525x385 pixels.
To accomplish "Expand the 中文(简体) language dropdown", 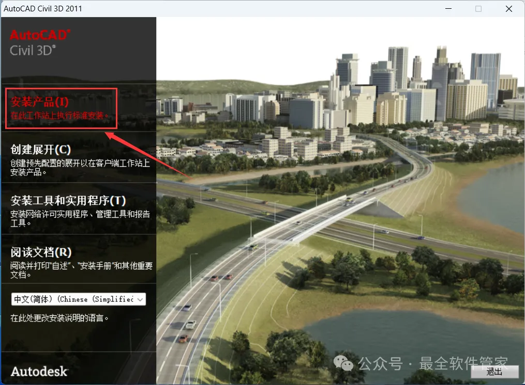I will point(79,299).
